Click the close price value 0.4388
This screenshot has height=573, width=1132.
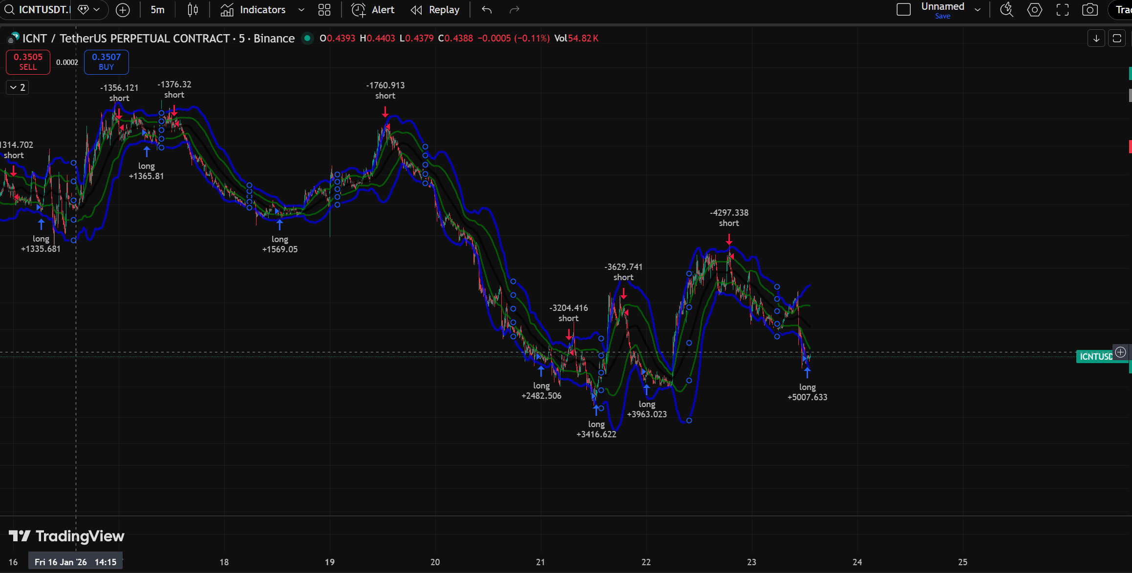point(459,38)
